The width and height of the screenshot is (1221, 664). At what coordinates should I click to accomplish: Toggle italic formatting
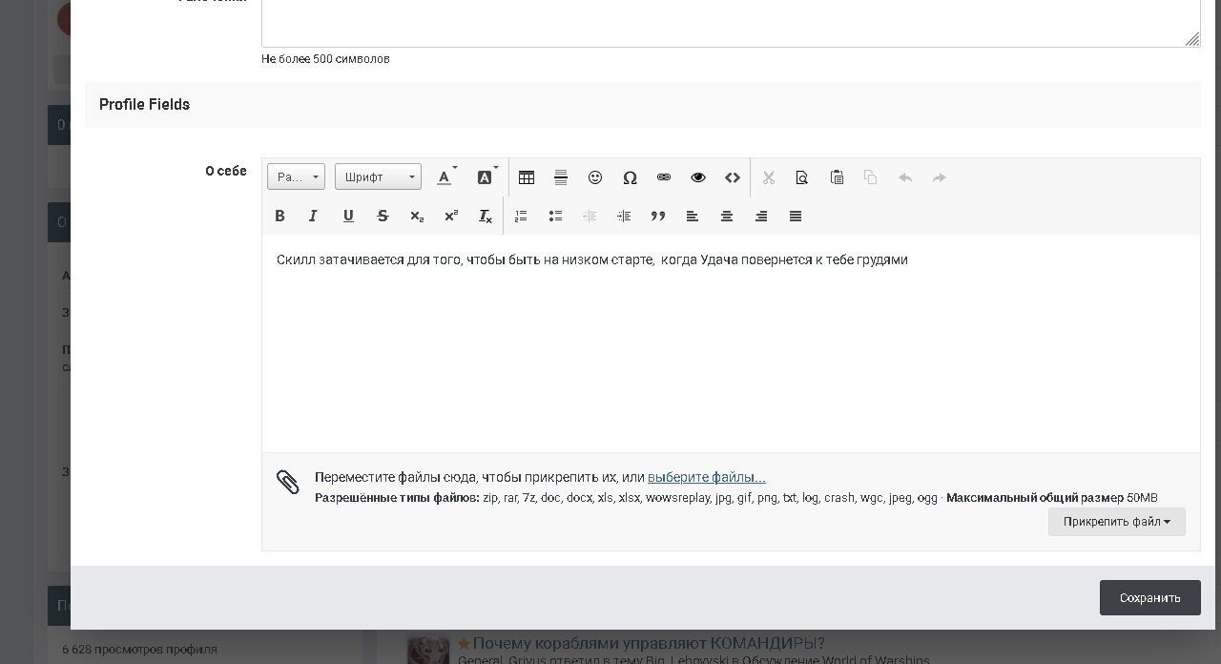(314, 217)
